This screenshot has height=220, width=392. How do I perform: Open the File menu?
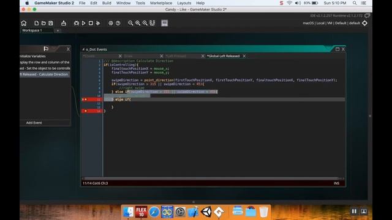82,3
